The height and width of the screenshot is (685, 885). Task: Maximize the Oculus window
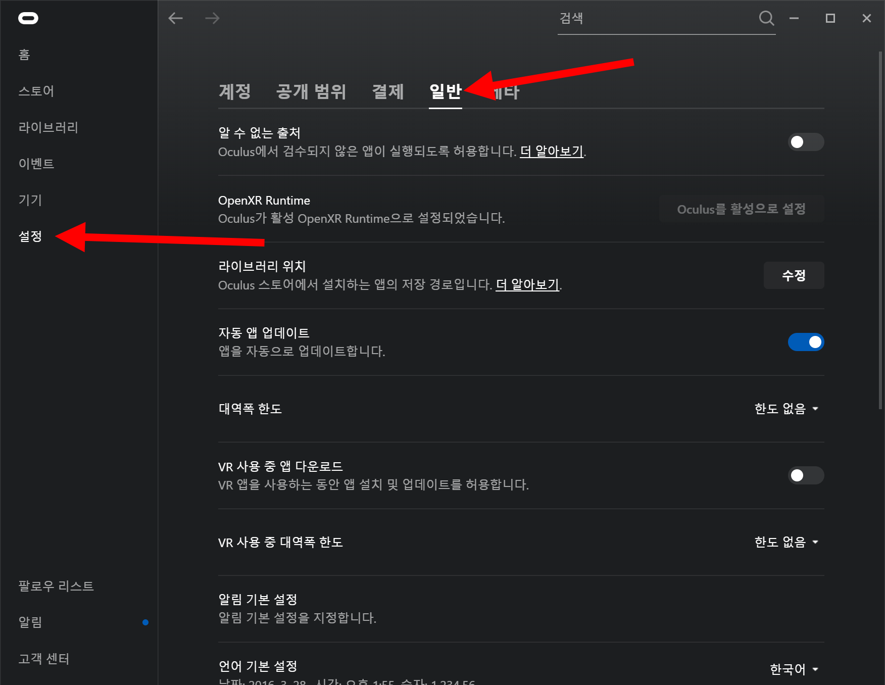tap(830, 18)
